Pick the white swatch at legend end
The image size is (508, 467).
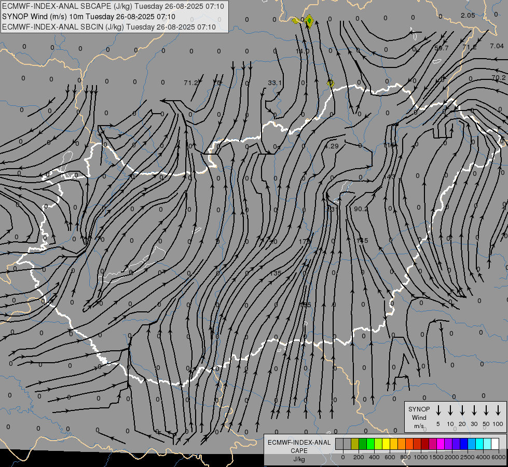[495, 444]
